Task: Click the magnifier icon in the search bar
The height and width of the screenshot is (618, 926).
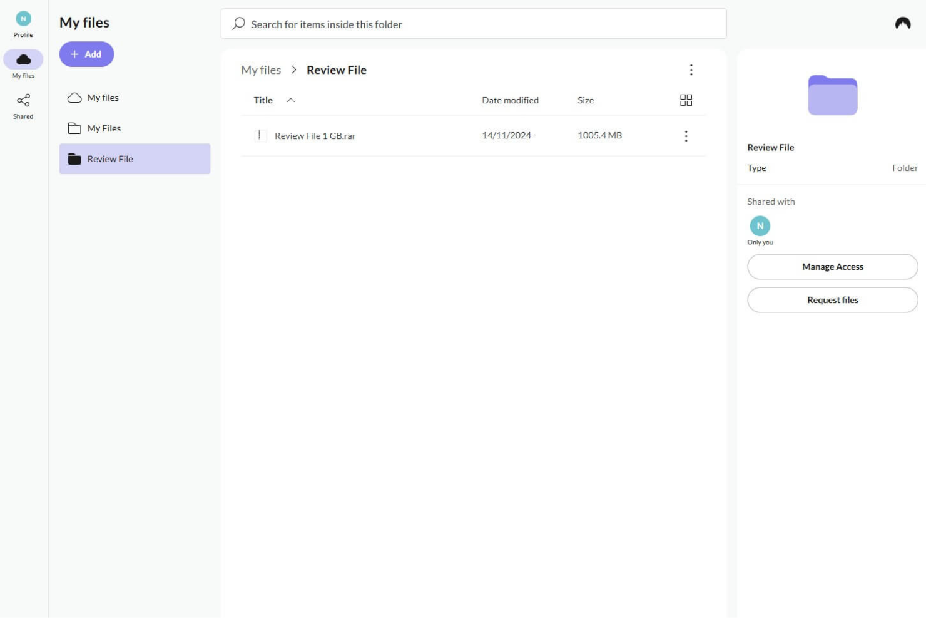Action: coord(238,24)
